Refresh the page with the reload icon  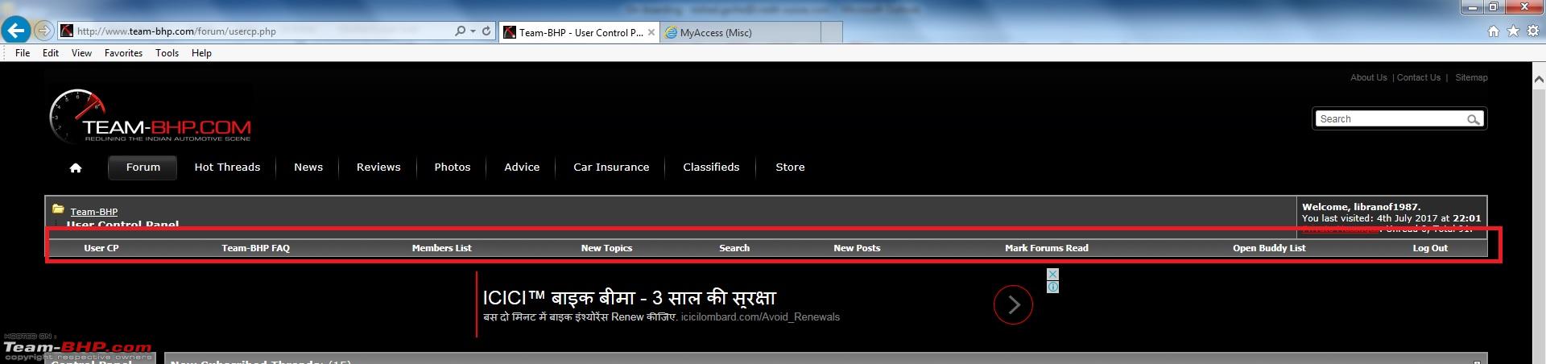486,31
